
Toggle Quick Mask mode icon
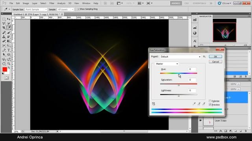click(6, 78)
